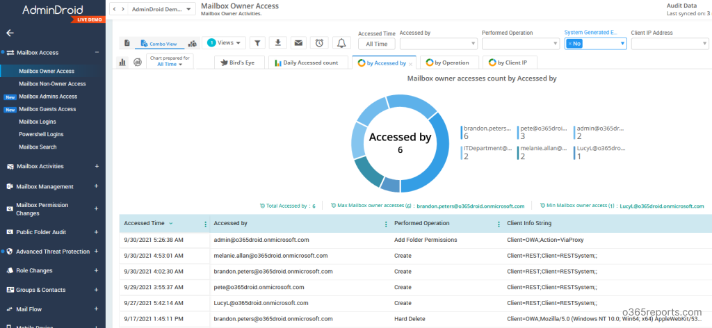Click the download export icon
712x328 pixels.
click(278, 42)
